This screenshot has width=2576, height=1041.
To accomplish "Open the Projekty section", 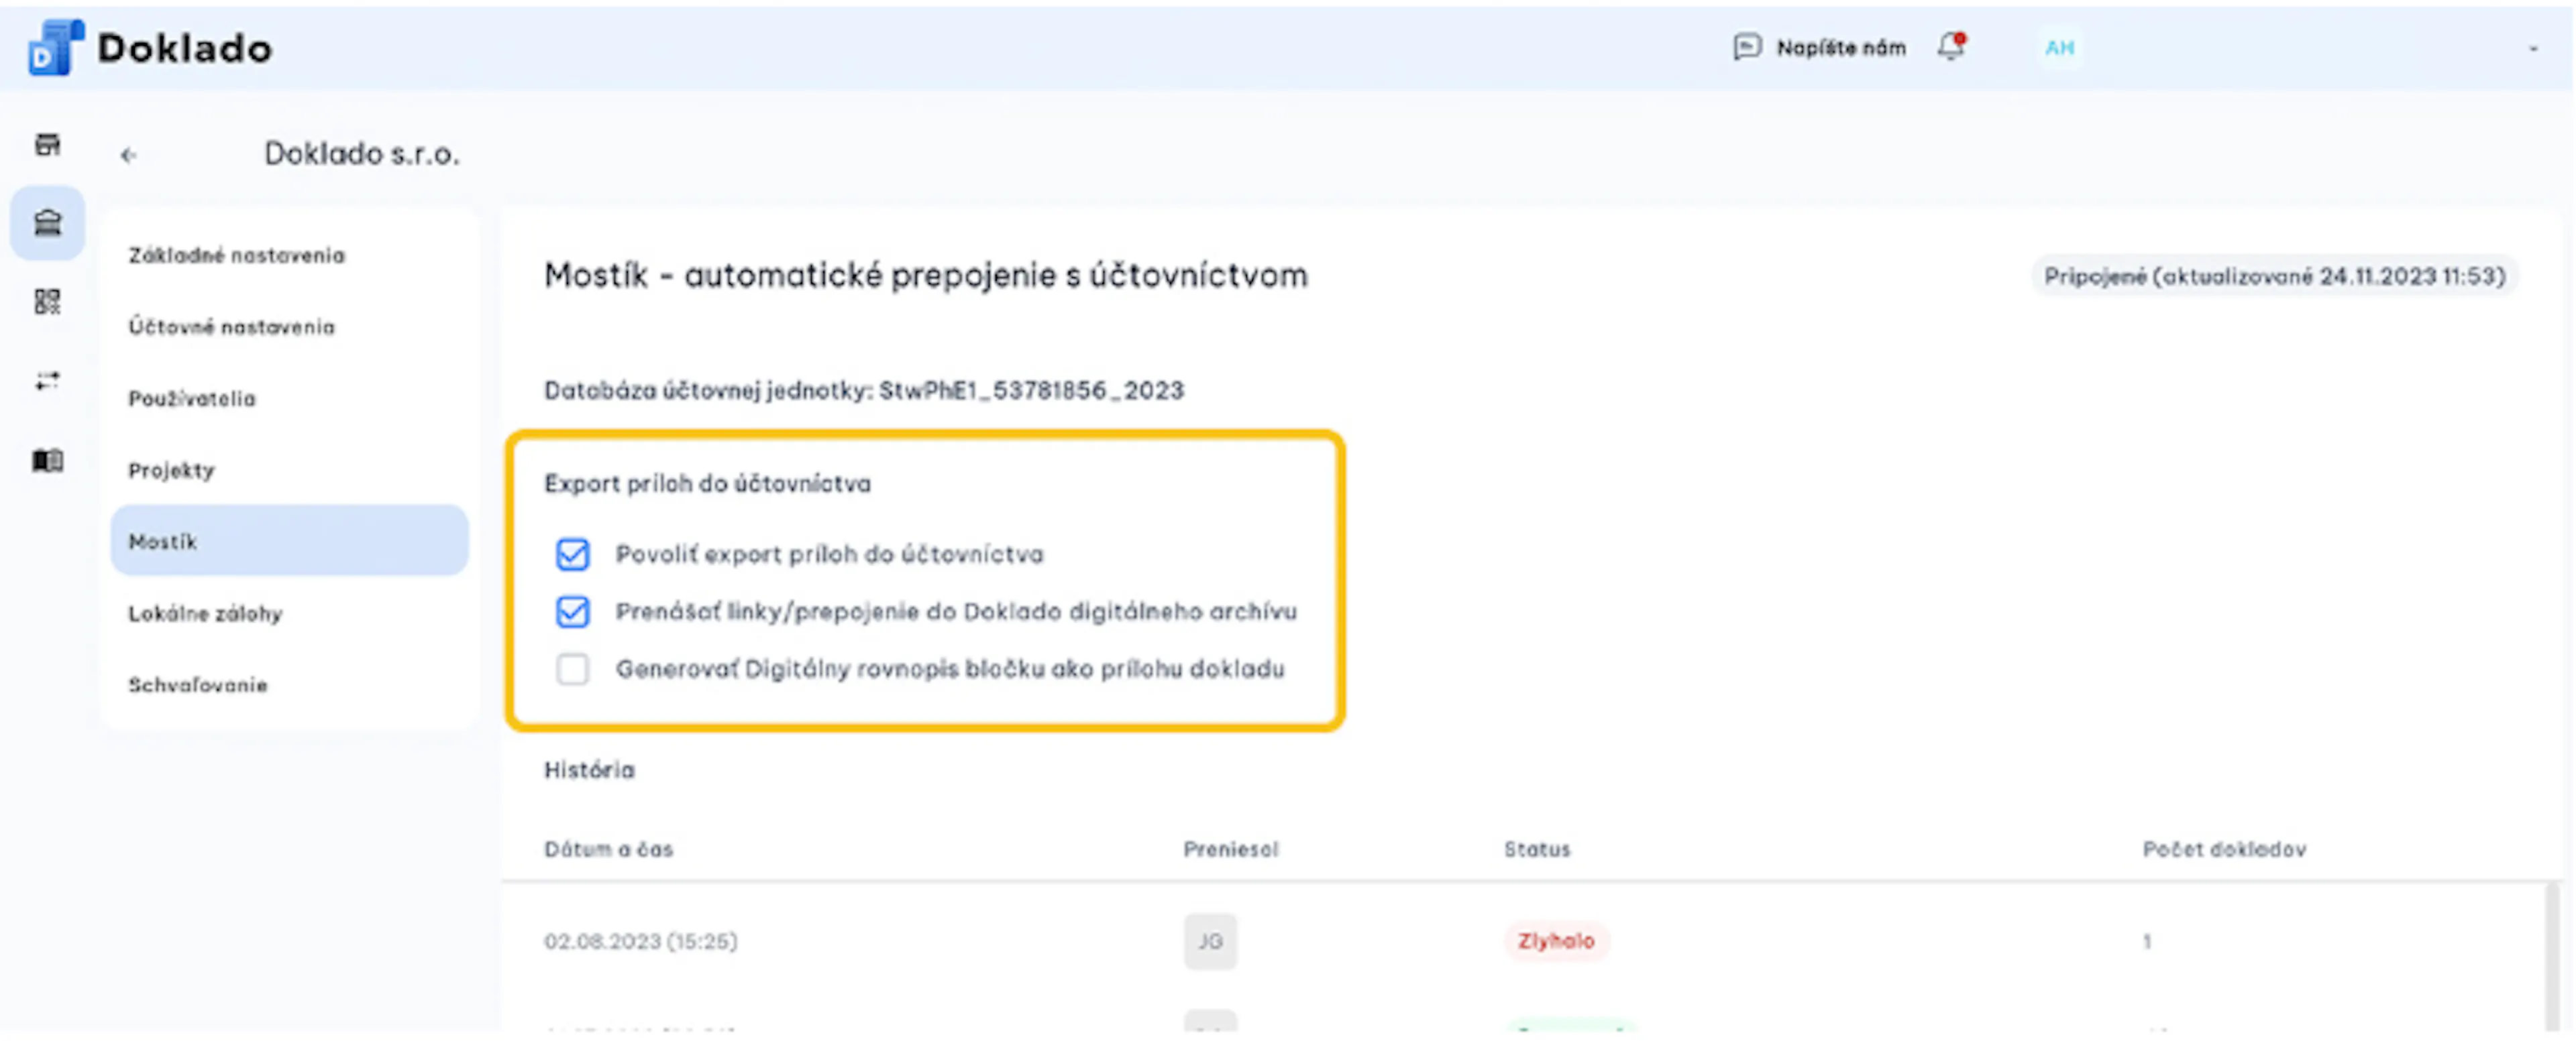I will [171, 471].
